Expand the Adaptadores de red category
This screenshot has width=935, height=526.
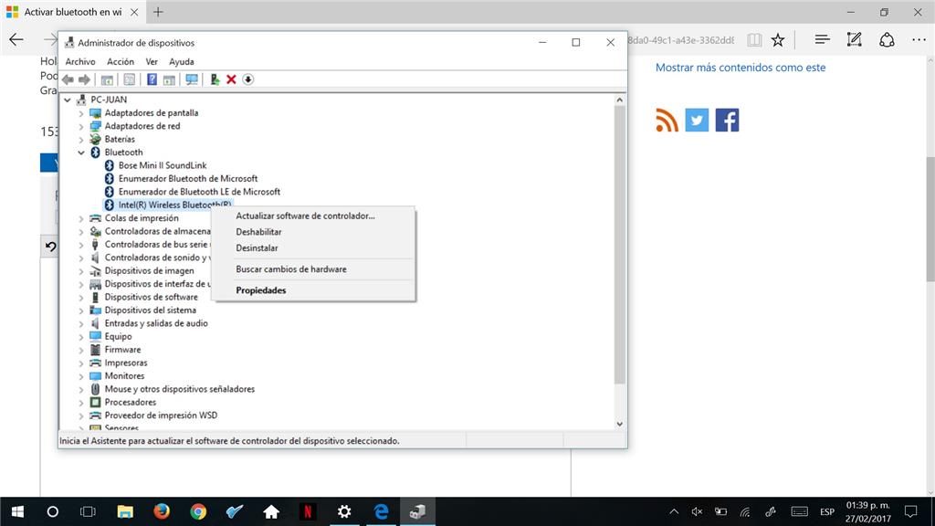[x=81, y=125]
